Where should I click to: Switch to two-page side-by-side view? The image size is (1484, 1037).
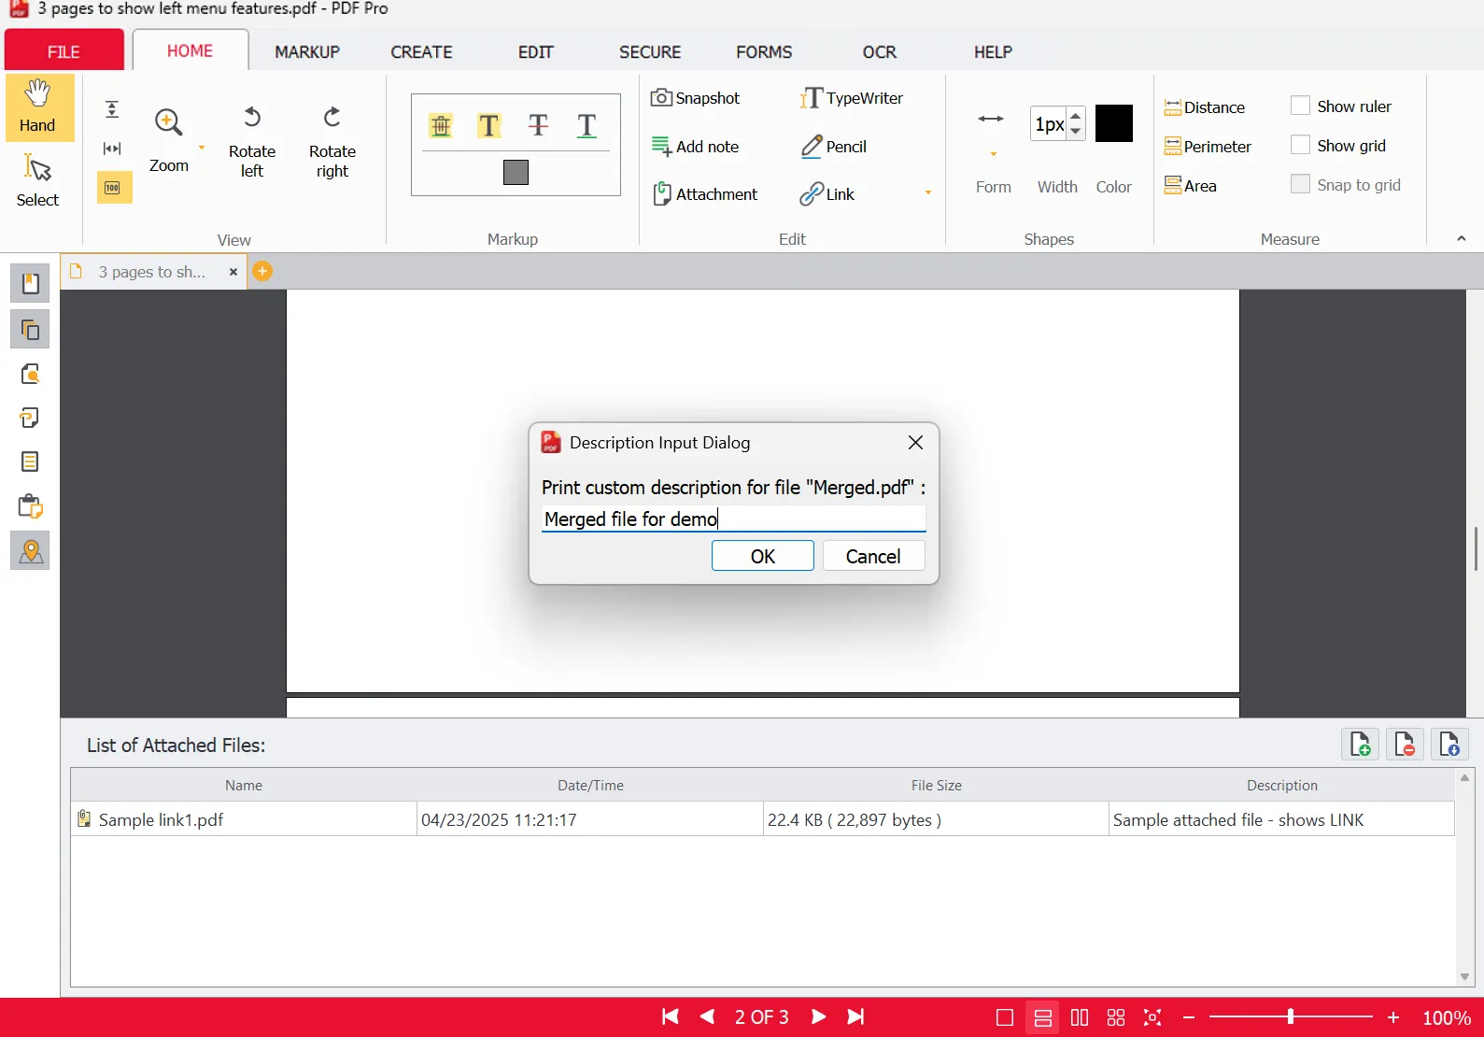tap(1080, 1017)
